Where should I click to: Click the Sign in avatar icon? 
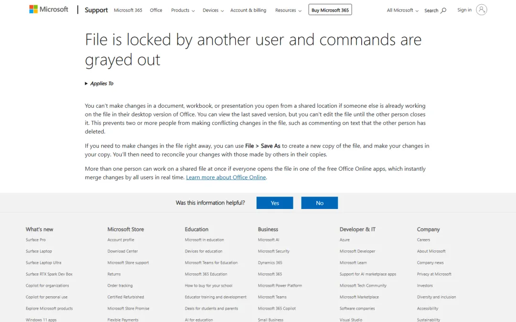(481, 10)
